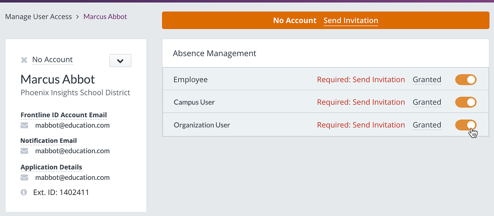Click envelope icon under Application Details
Screen dimensions: 494x216
coord(24,178)
